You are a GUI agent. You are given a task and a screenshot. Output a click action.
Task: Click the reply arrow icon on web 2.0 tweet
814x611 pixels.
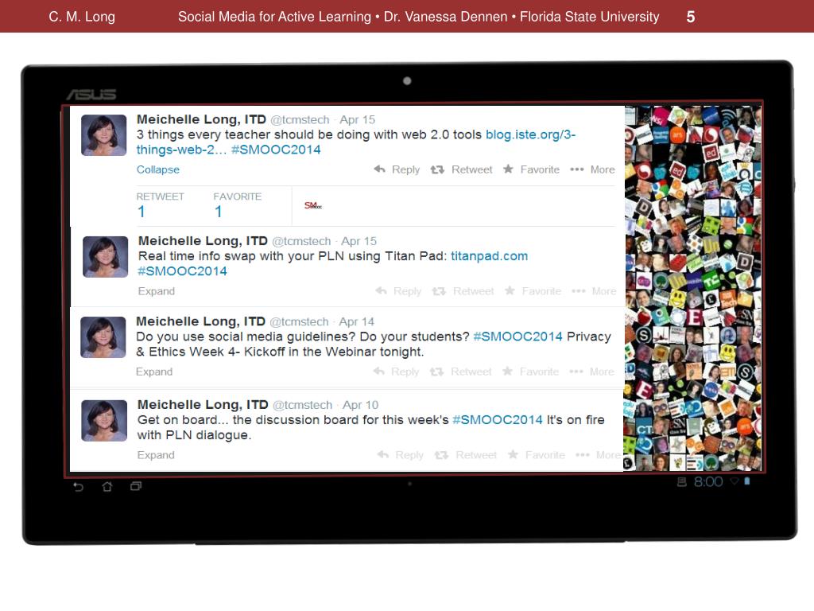click(379, 169)
